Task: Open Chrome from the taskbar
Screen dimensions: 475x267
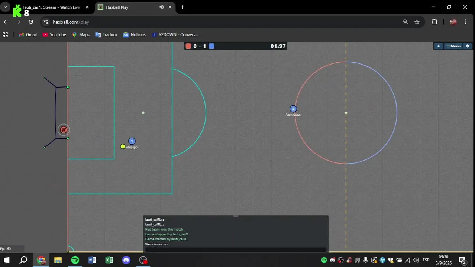Action: (41, 260)
